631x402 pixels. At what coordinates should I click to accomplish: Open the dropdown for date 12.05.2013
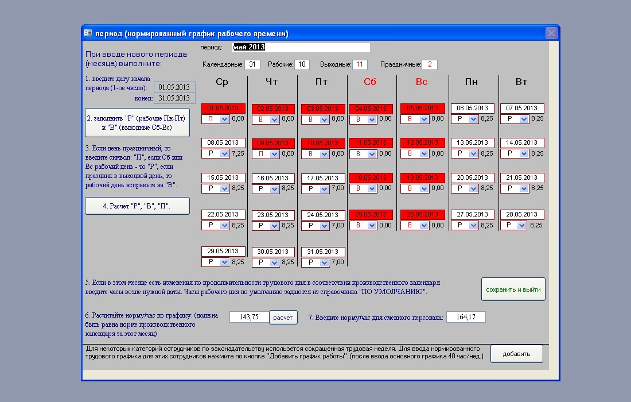pyautogui.click(x=424, y=154)
